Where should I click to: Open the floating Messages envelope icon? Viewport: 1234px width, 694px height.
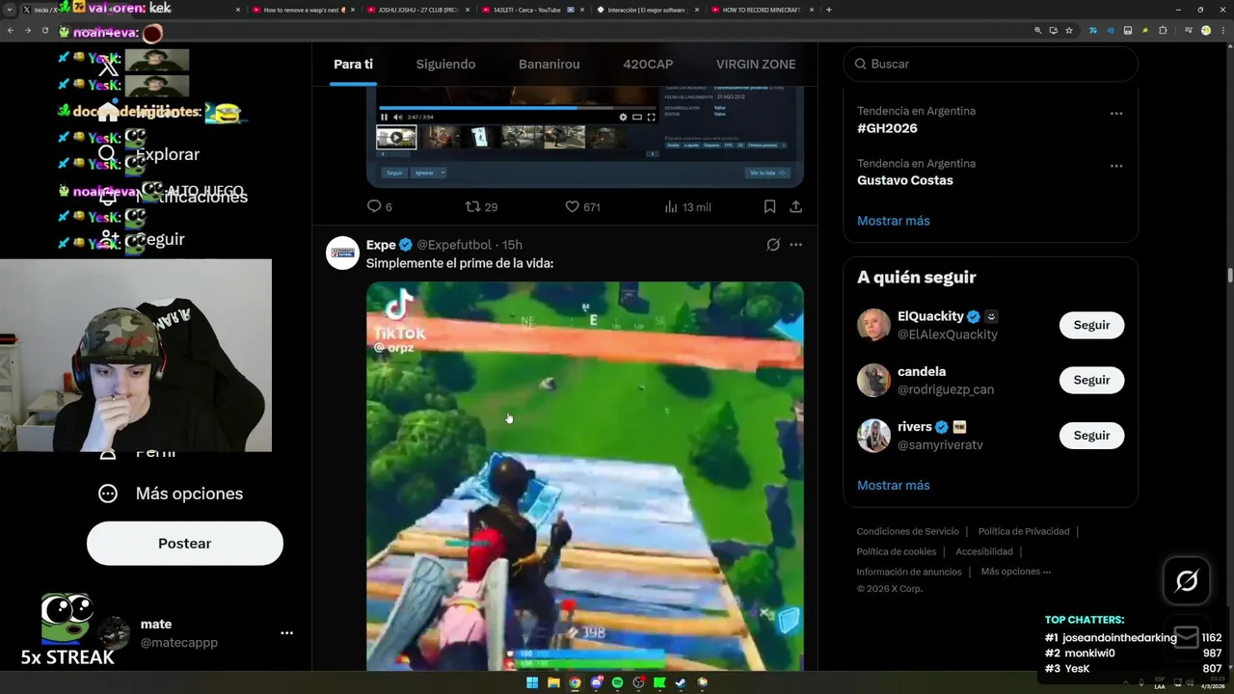point(1187,637)
